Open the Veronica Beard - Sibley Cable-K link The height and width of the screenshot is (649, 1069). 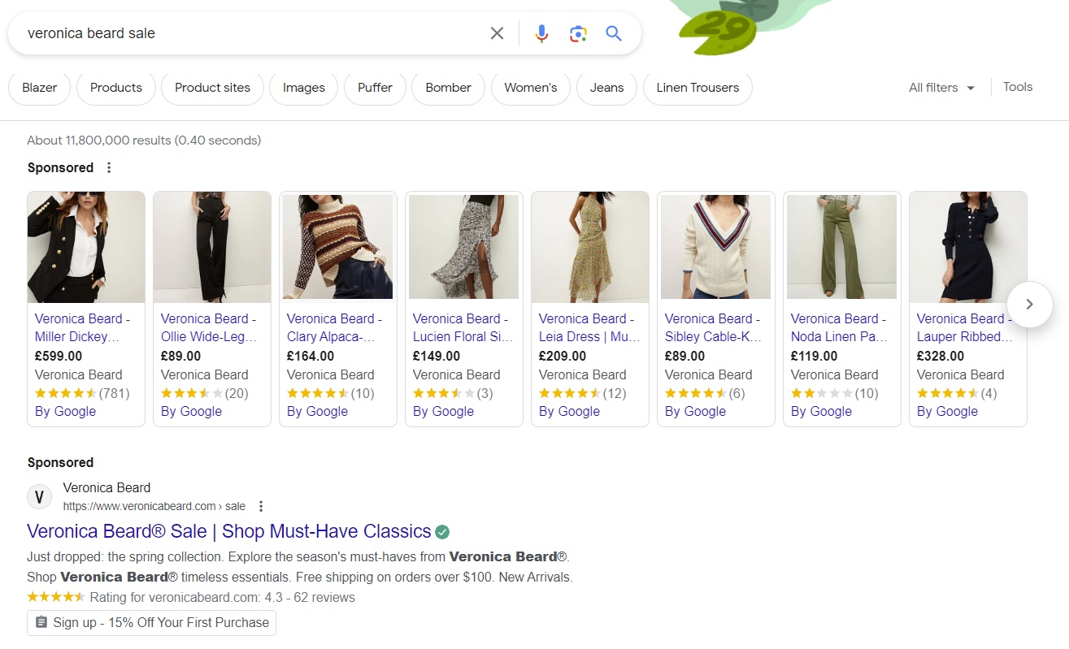click(x=712, y=327)
